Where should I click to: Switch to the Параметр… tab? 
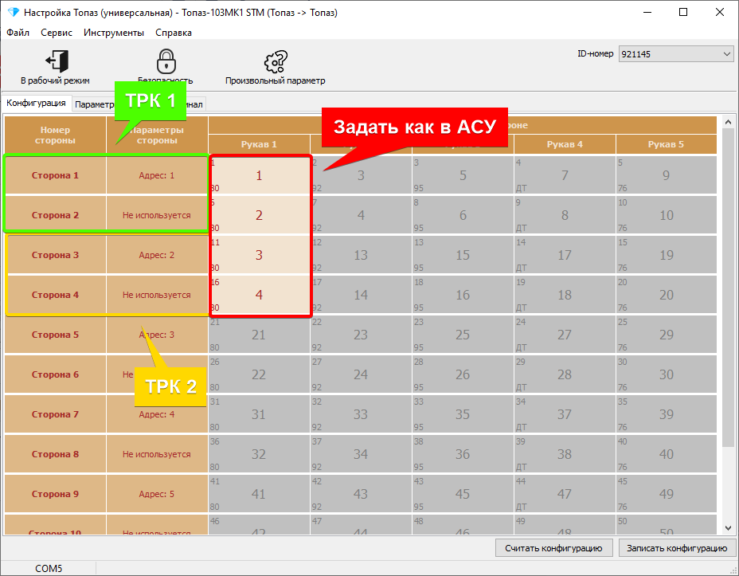(x=94, y=104)
